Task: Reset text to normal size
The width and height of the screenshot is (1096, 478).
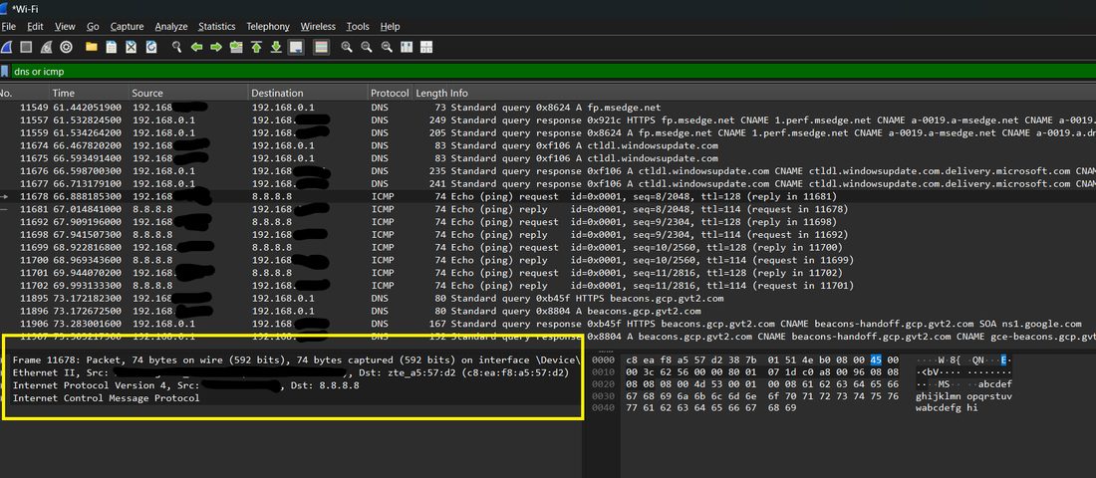Action: [387, 48]
